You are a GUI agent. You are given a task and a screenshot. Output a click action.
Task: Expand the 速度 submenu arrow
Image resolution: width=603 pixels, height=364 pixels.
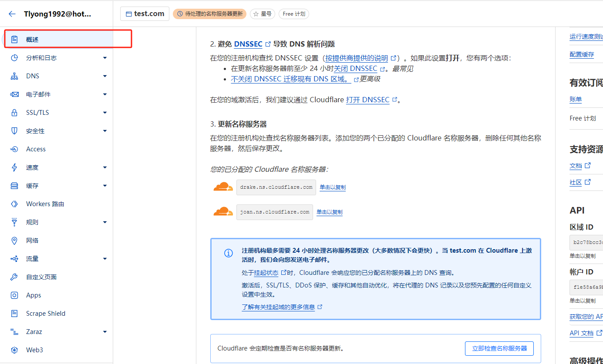(x=105, y=167)
